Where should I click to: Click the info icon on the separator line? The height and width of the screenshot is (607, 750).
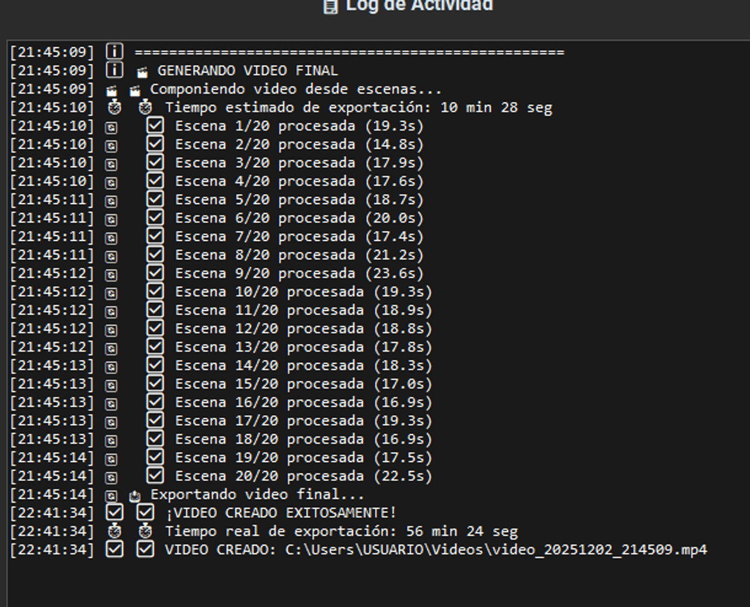pos(114,51)
